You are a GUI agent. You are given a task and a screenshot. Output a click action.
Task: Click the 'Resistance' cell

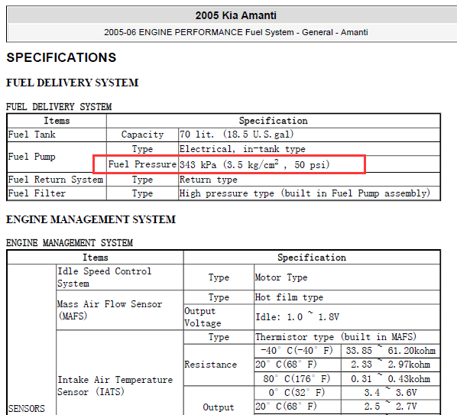tap(210, 365)
